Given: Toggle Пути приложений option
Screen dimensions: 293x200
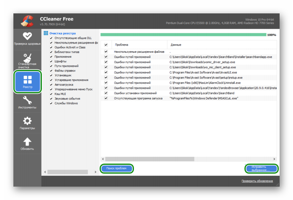Looking at the screenshot, I should pyautogui.click(x=51, y=66).
